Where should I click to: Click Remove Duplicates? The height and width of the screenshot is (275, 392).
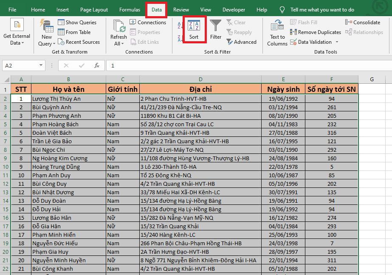pyautogui.click(x=316, y=32)
